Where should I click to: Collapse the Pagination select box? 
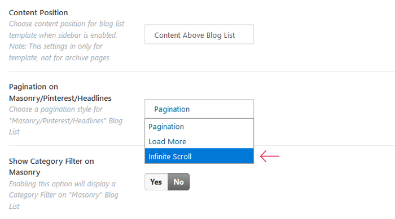pos(199,109)
